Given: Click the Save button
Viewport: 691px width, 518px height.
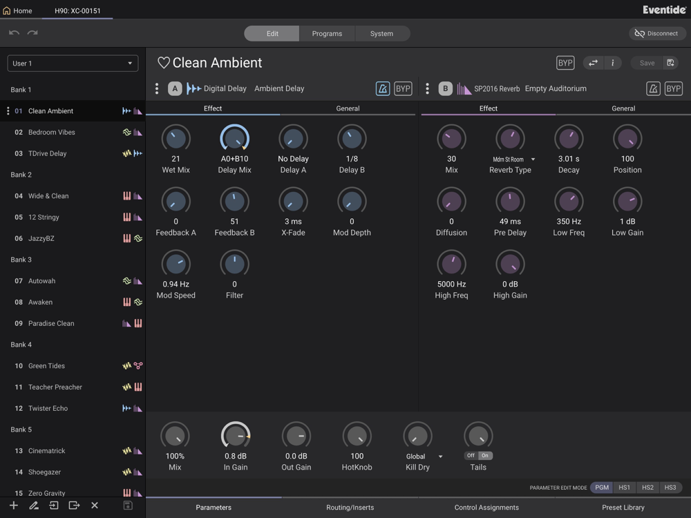Looking at the screenshot, I should (647, 63).
